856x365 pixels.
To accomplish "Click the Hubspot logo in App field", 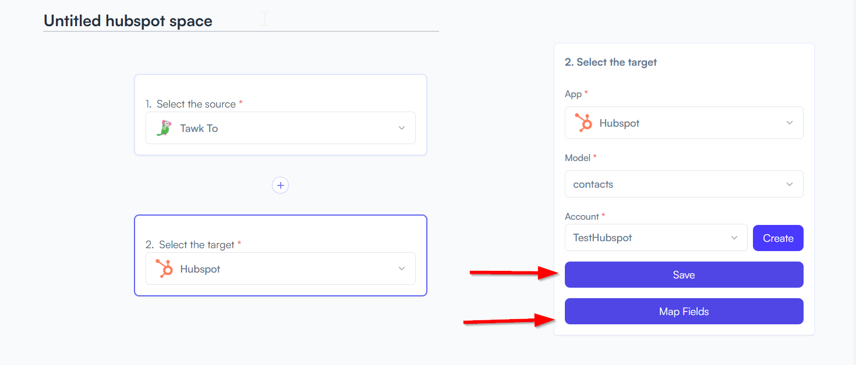I will [583, 123].
